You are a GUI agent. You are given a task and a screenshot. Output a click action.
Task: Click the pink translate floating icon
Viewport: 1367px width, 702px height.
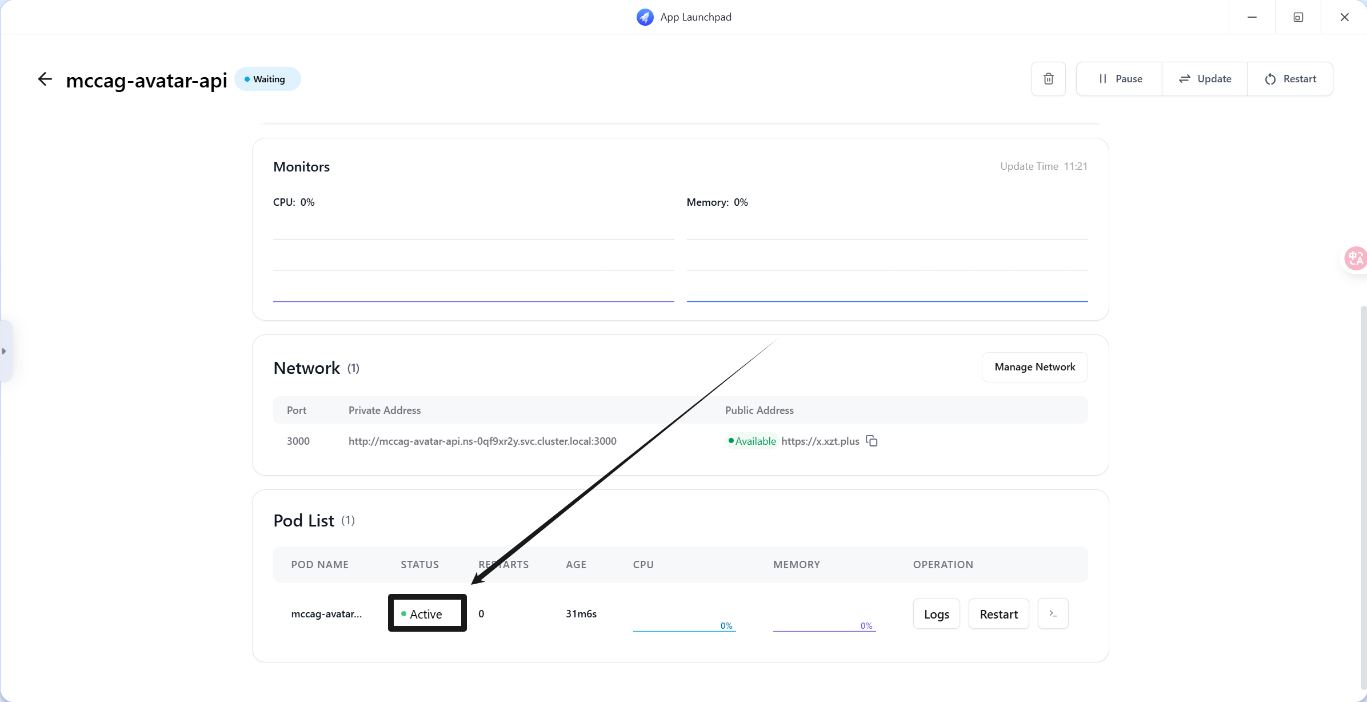(1355, 258)
